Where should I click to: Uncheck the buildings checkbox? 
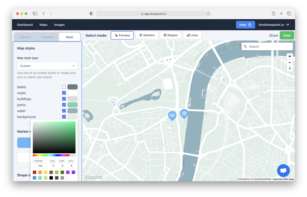pos(64,99)
